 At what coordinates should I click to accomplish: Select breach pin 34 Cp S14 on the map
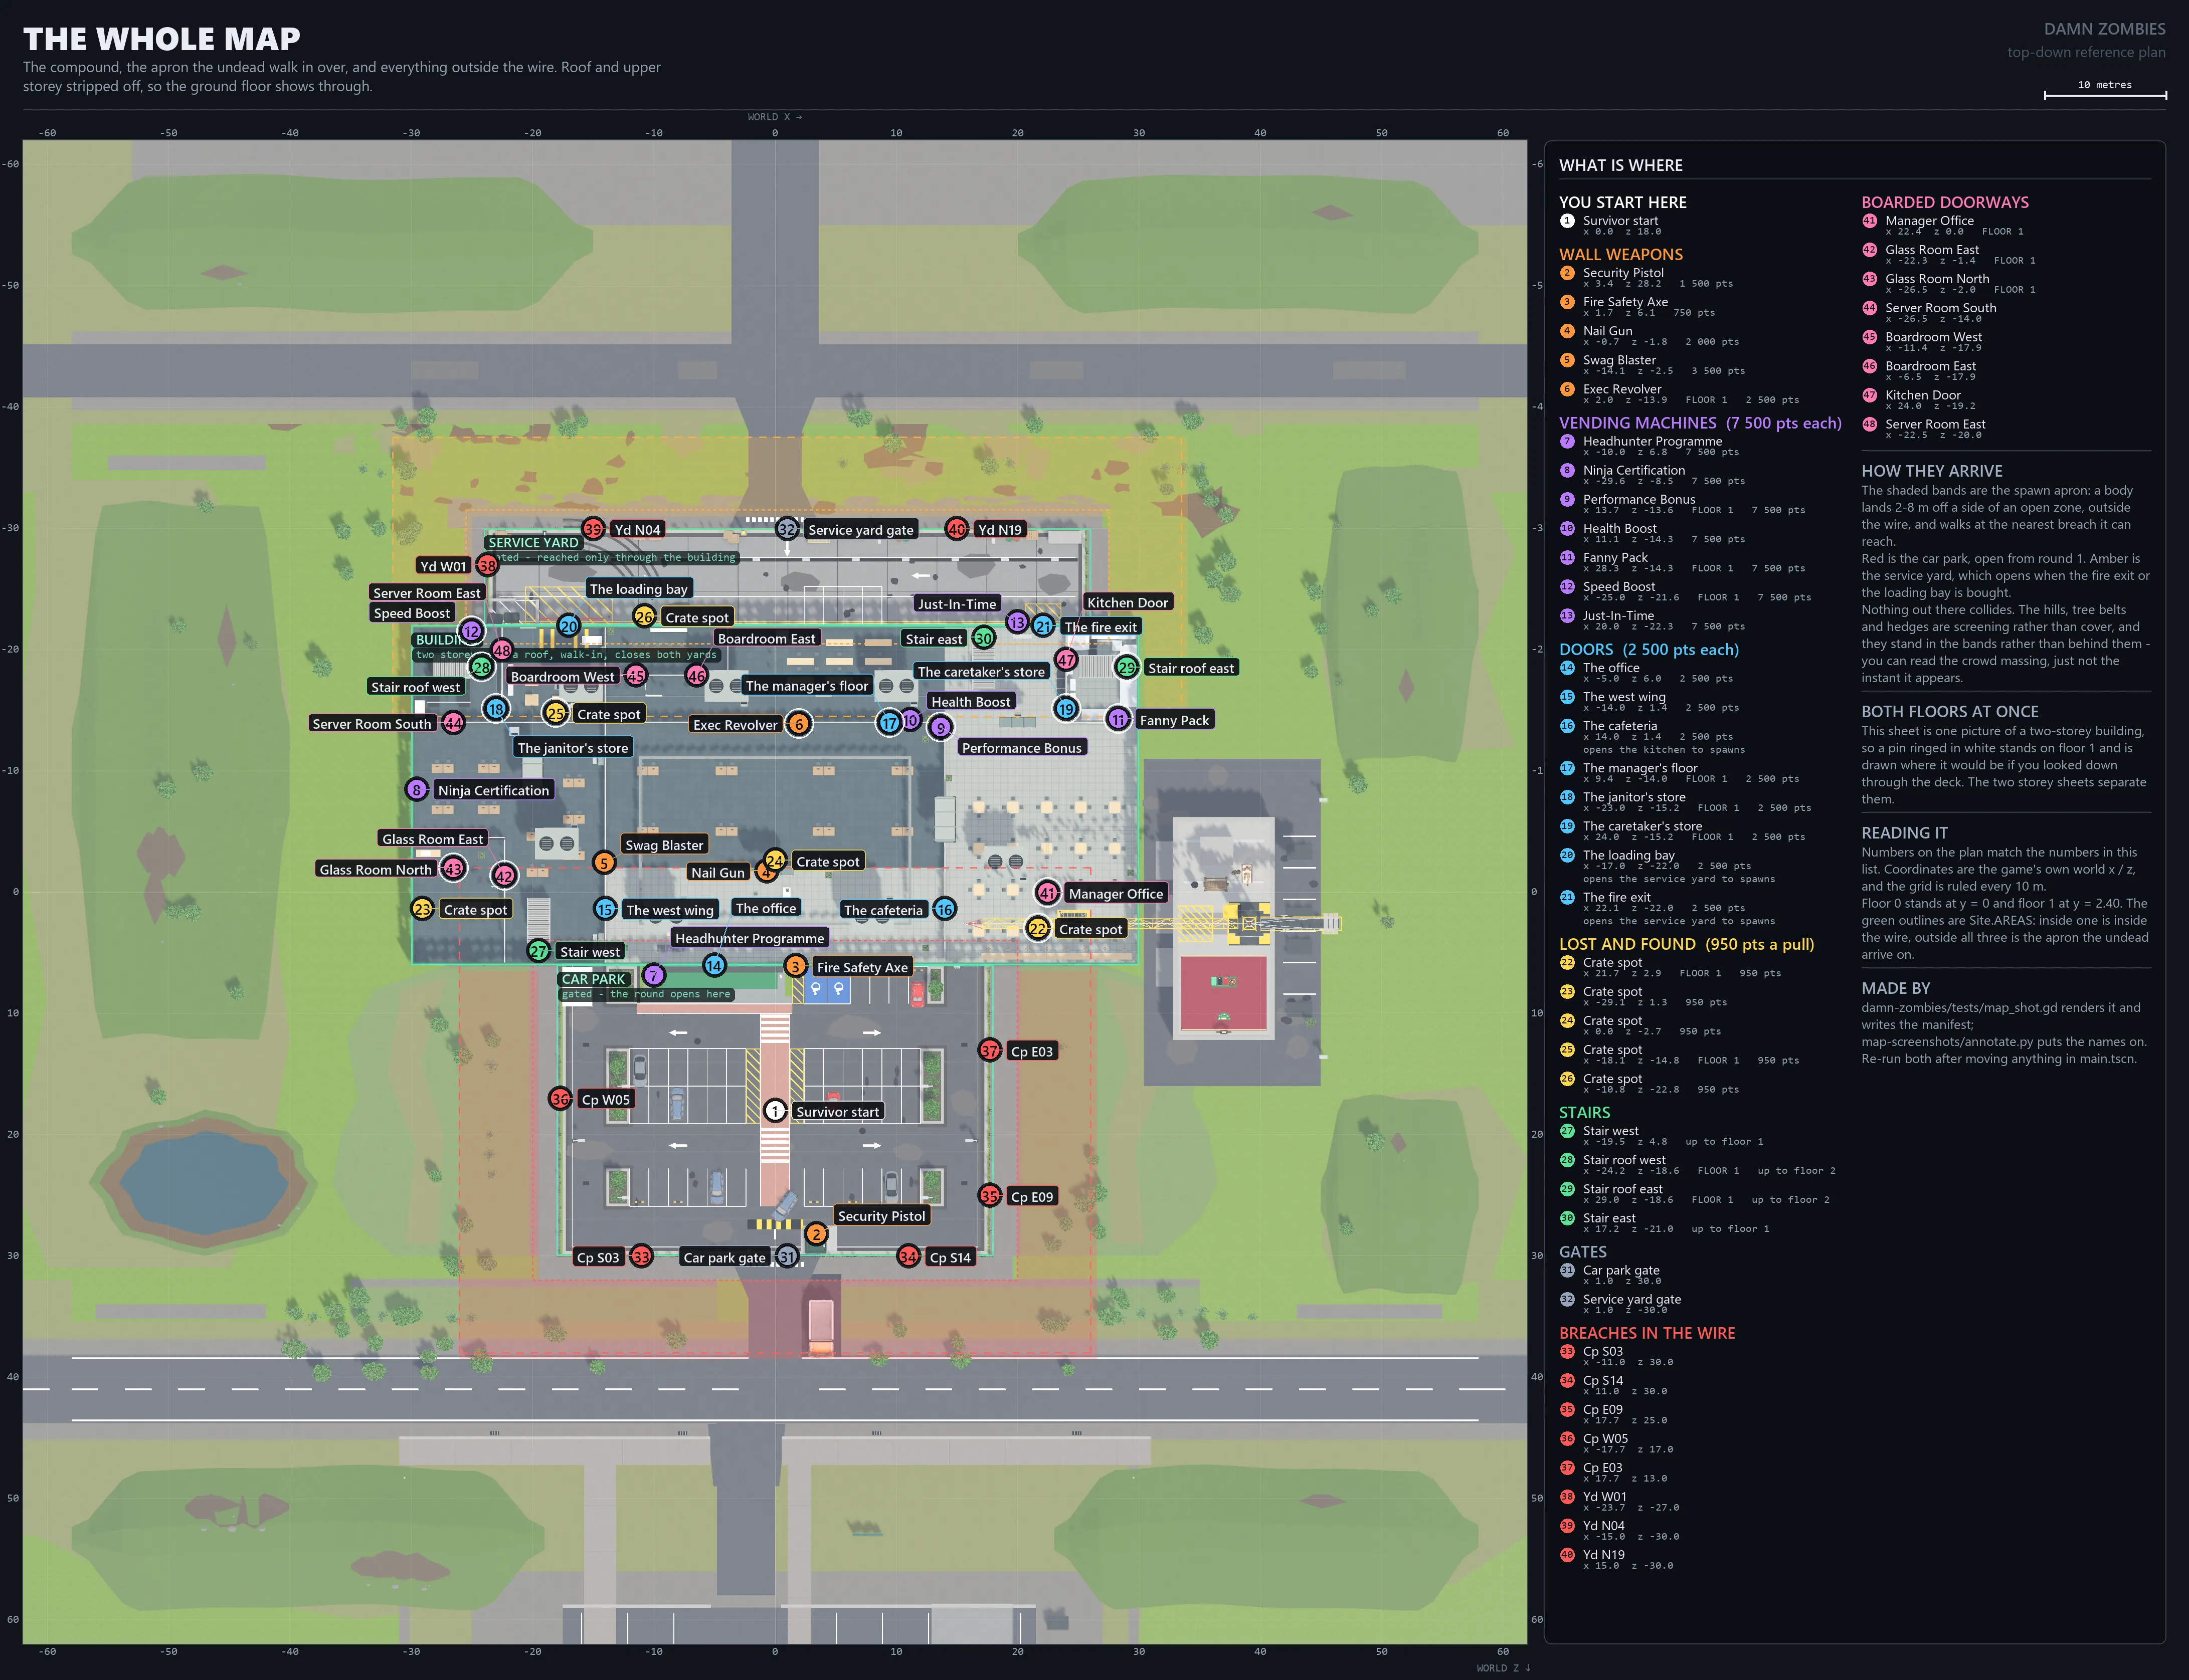[908, 1257]
